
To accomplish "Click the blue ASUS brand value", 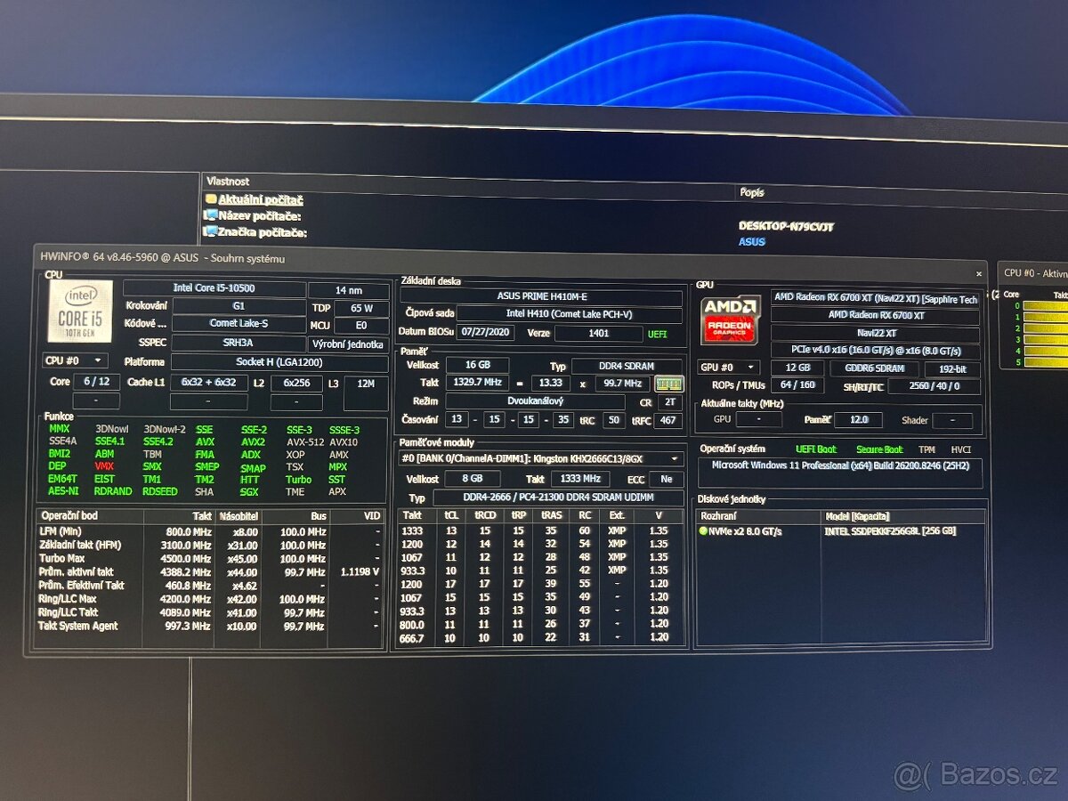I will click(x=752, y=242).
